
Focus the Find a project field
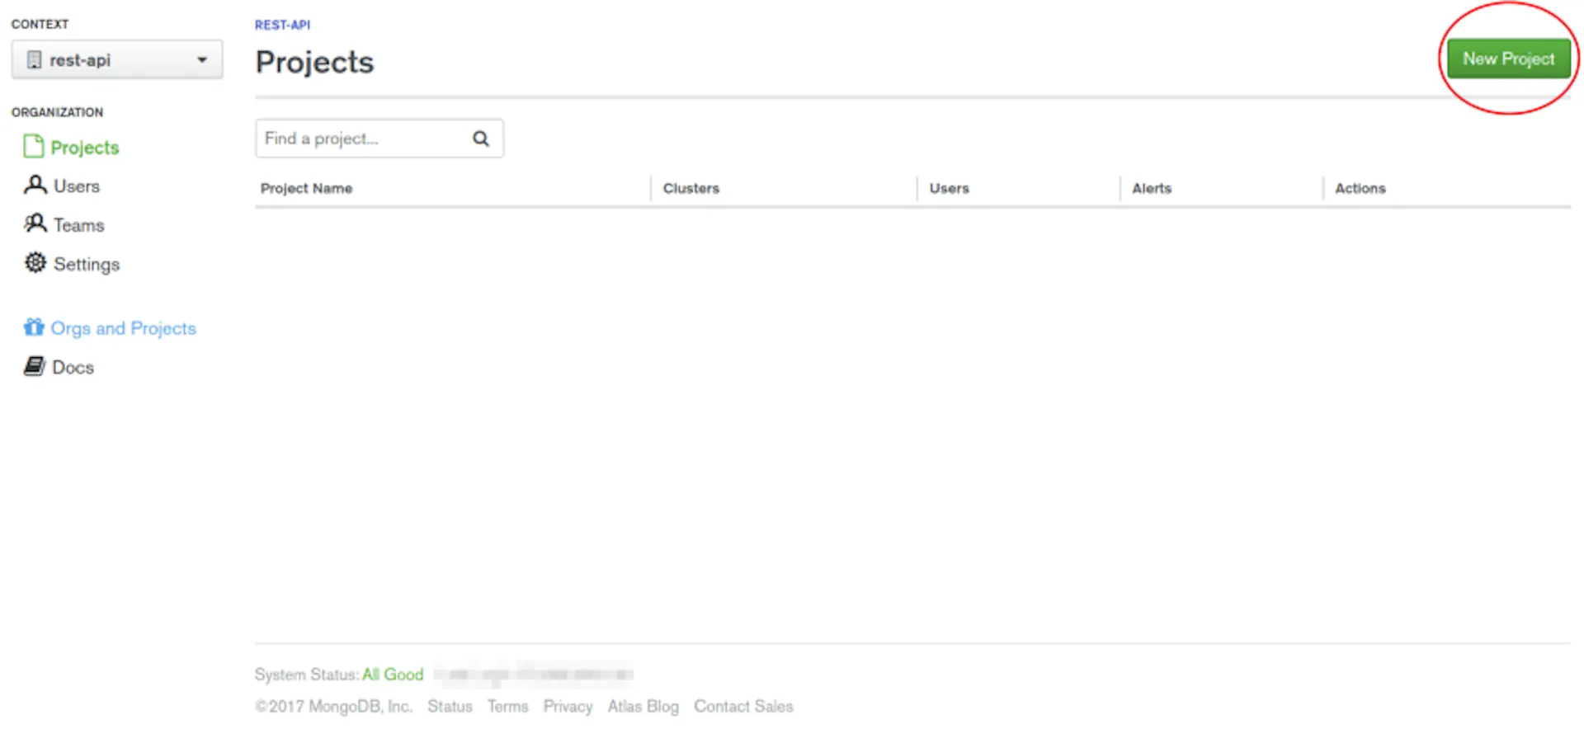coord(379,139)
